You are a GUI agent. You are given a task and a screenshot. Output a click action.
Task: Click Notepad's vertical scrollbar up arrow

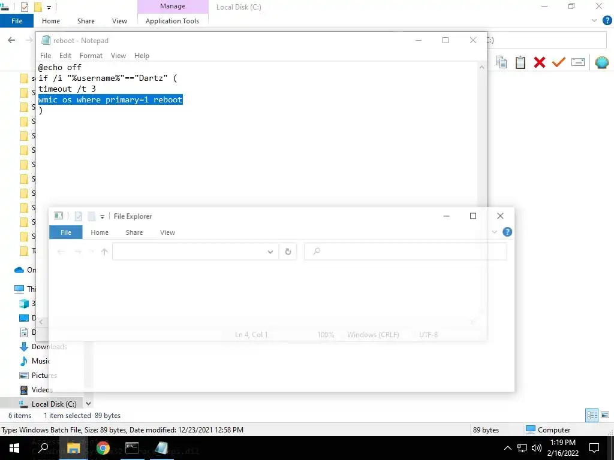click(481, 67)
